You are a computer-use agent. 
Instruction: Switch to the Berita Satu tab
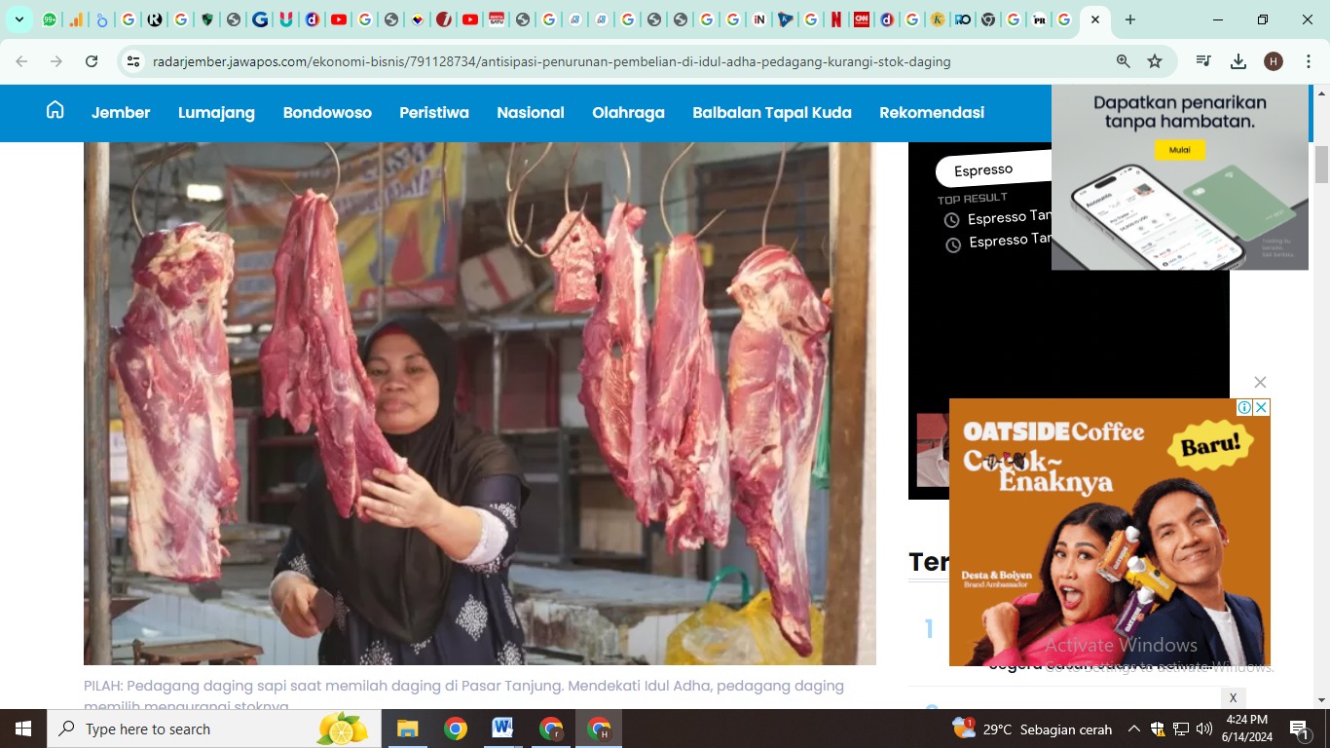coord(497,19)
